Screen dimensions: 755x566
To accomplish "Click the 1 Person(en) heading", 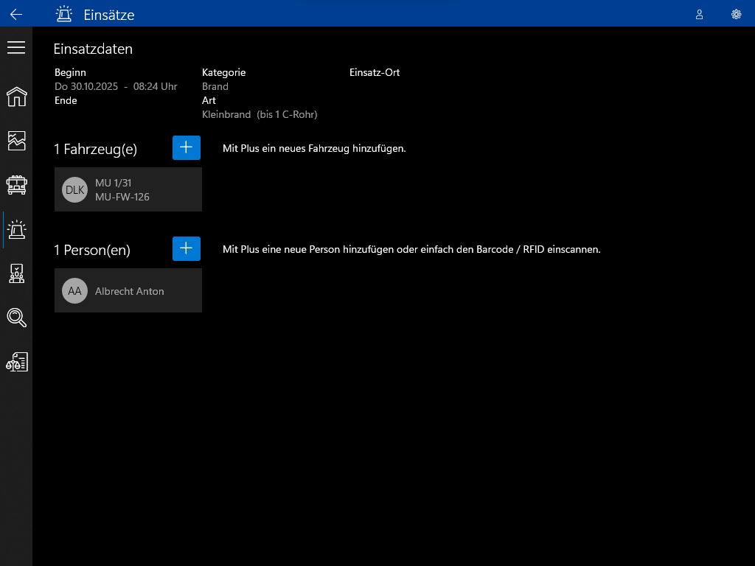I will (92, 251).
